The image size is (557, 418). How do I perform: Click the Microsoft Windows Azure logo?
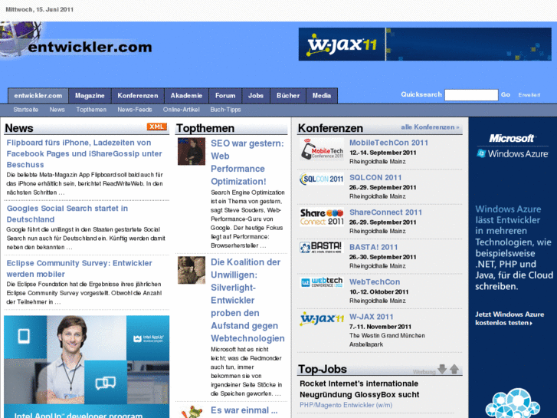pos(513,146)
